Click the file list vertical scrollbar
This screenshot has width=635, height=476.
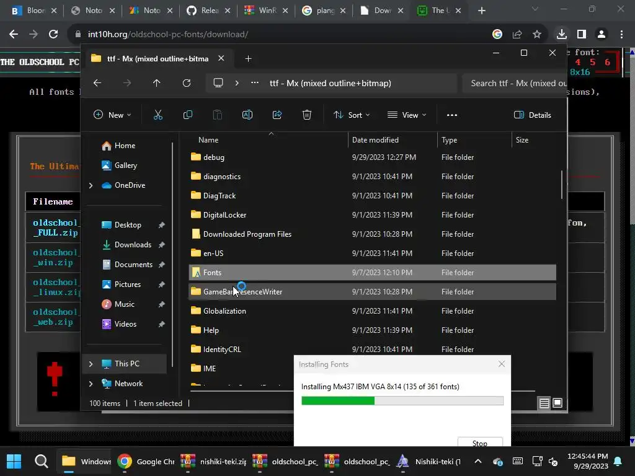click(x=562, y=185)
